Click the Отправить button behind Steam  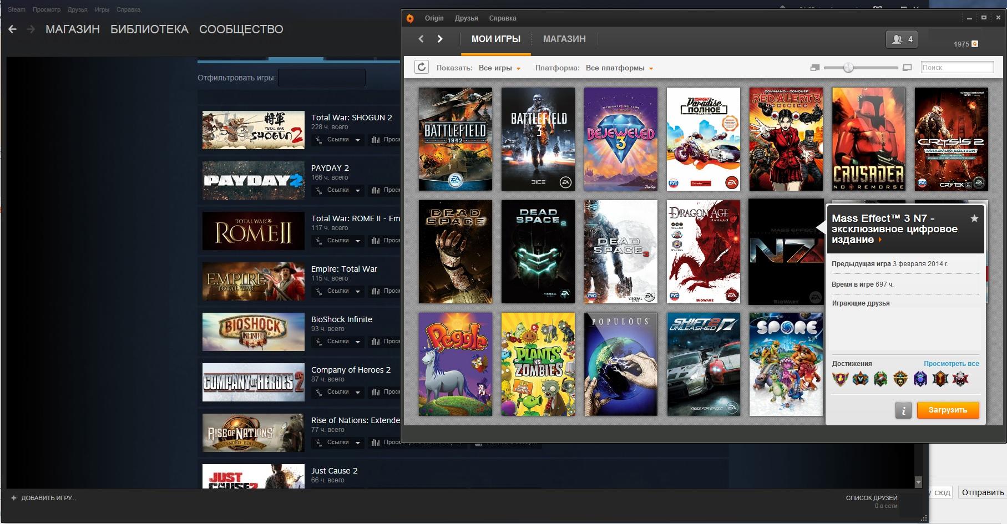click(983, 492)
